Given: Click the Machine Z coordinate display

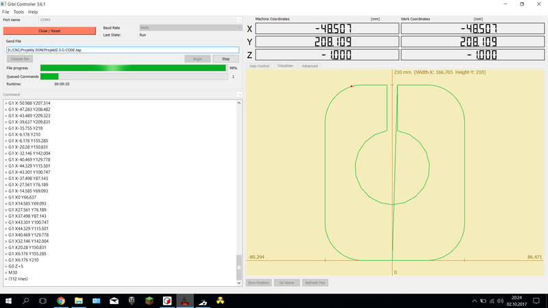Looking at the screenshot, I should tap(327, 55).
